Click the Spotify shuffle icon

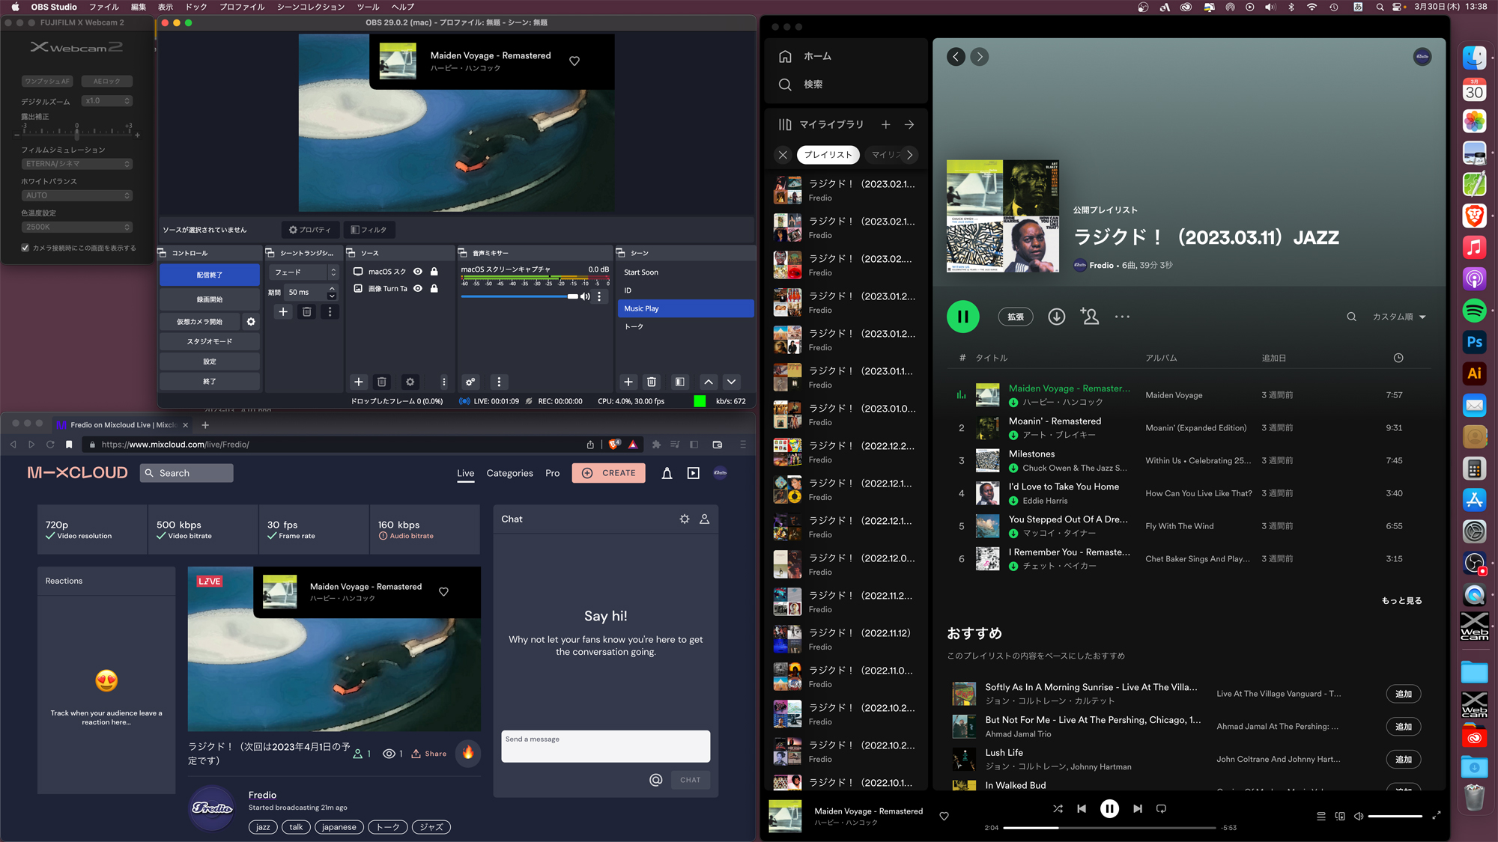click(x=1058, y=808)
